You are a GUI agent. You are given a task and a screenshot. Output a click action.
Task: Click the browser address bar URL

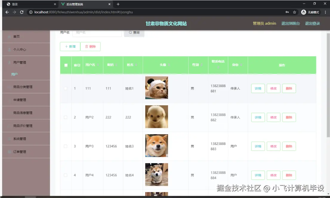coord(84,12)
